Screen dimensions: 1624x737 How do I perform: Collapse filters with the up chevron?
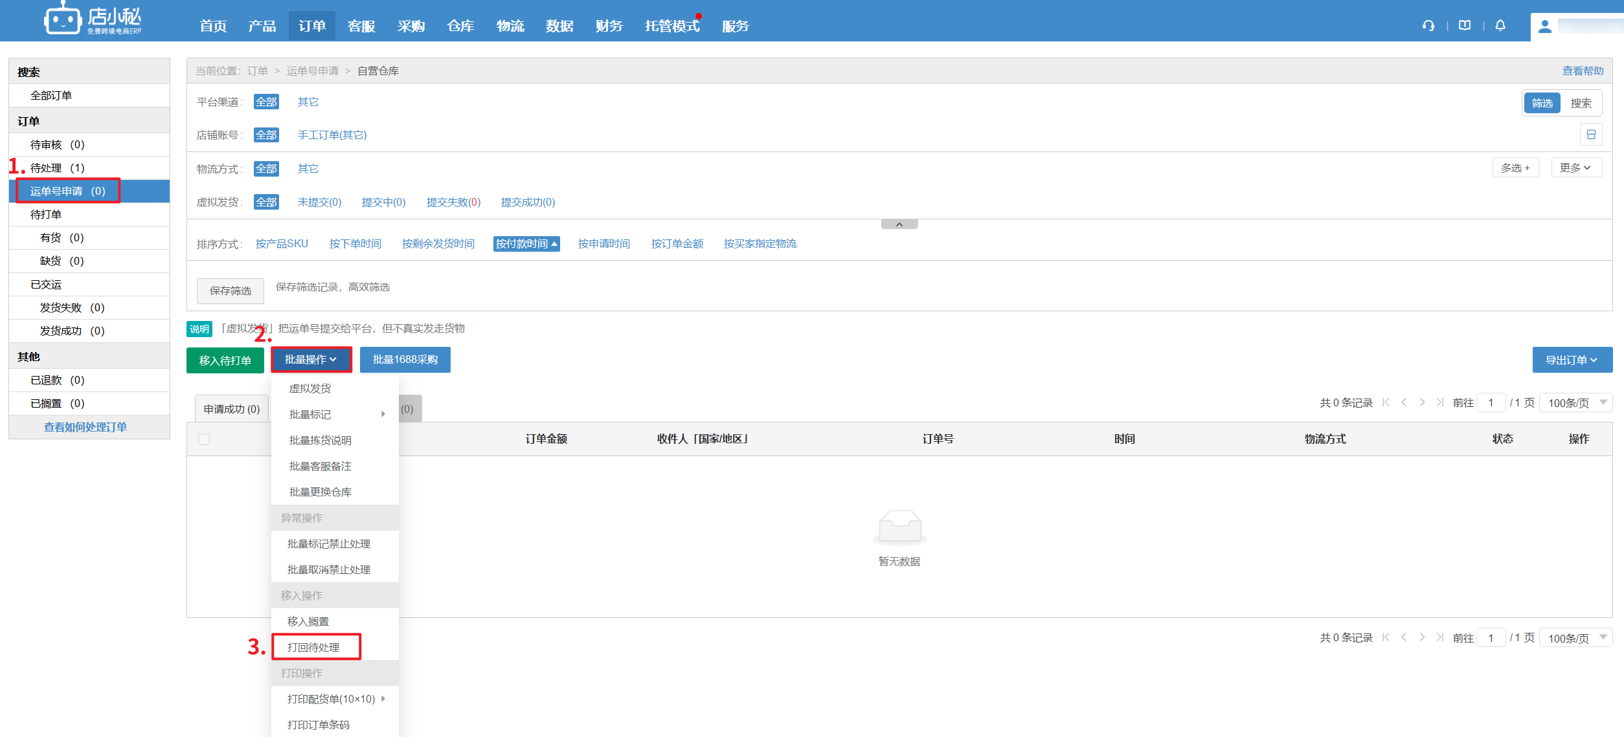(x=899, y=224)
